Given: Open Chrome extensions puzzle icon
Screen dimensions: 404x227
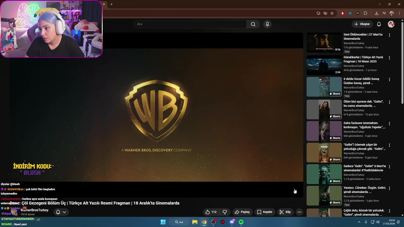Looking at the screenshot, I should pos(365,13).
